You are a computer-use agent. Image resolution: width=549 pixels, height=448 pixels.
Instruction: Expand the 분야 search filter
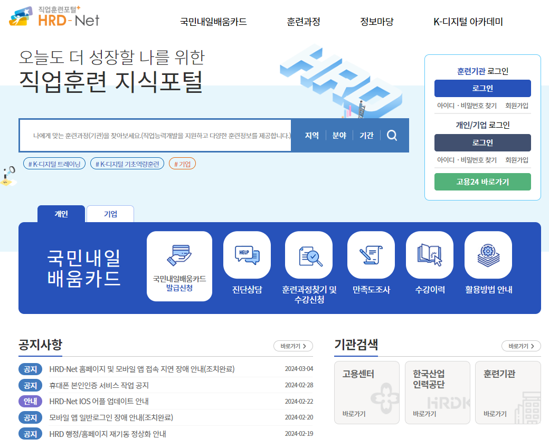coord(339,136)
